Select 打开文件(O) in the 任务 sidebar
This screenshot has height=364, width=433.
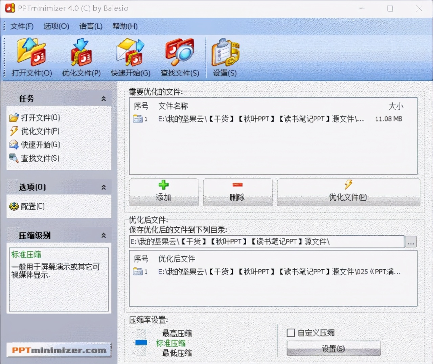click(x=40, y=117)
